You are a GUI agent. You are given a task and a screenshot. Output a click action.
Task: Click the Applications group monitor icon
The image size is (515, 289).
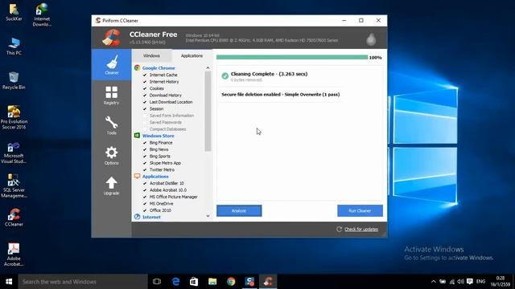(138, 177)
